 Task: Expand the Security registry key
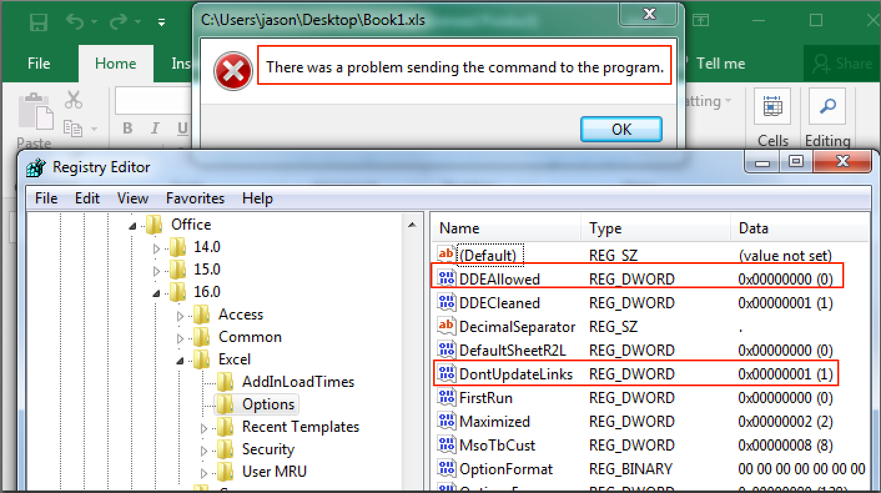pos(204,451)
